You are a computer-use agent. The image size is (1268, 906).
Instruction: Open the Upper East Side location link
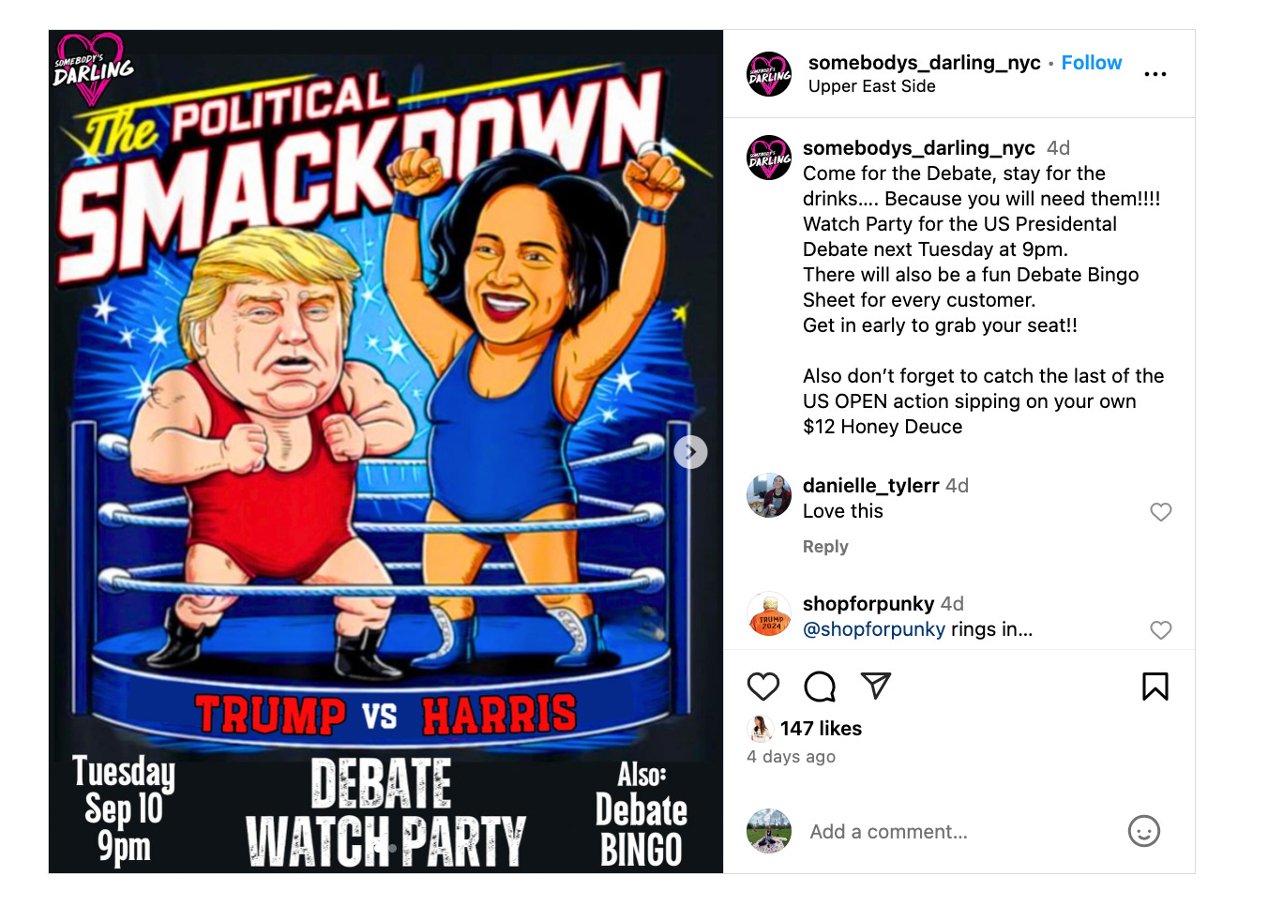(871, 86)
